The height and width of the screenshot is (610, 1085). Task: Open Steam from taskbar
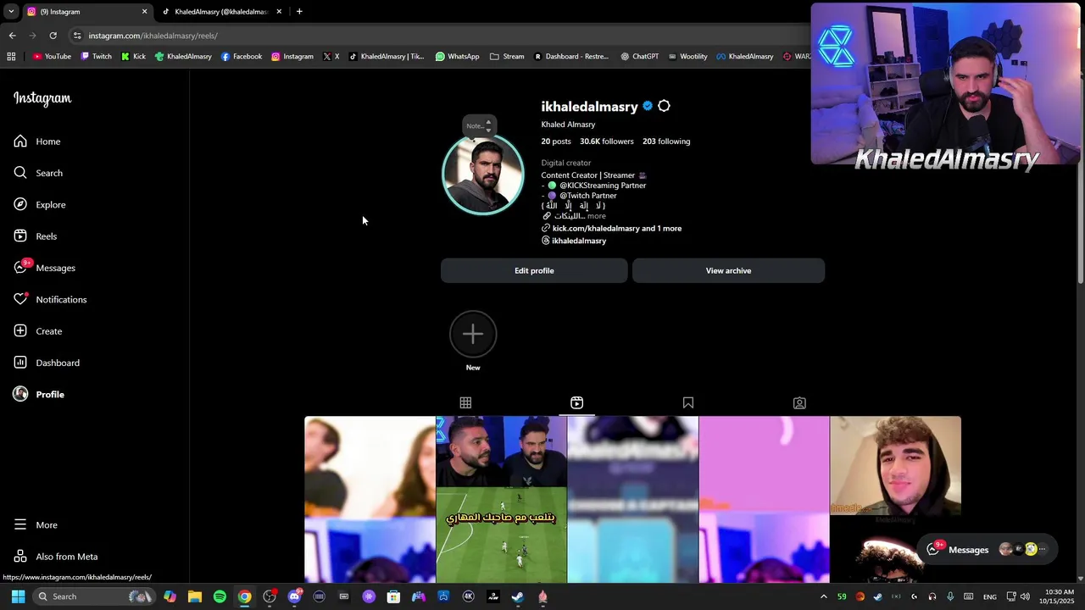518,596
